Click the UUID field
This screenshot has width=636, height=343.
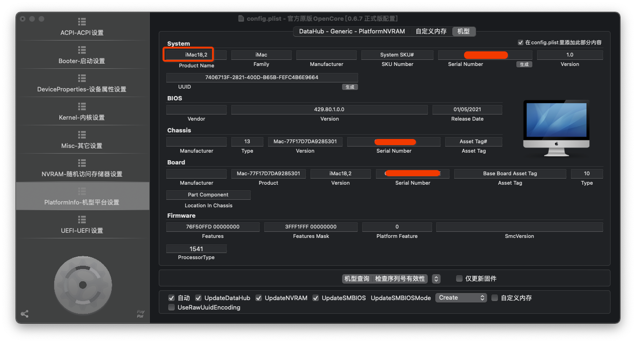pos(262,77)
